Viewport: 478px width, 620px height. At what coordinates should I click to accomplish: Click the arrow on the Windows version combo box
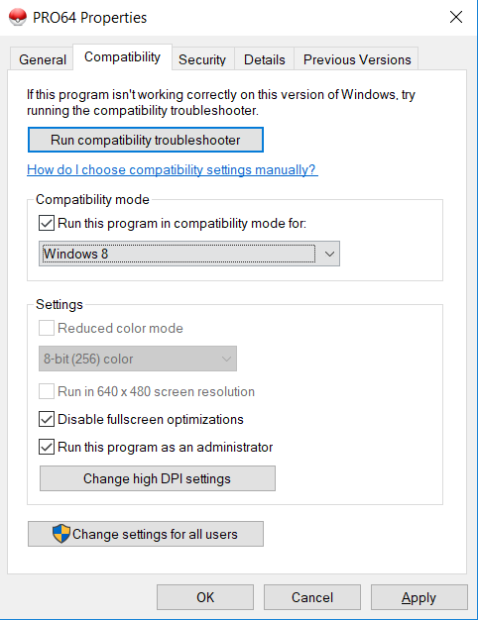click(329, 254)
